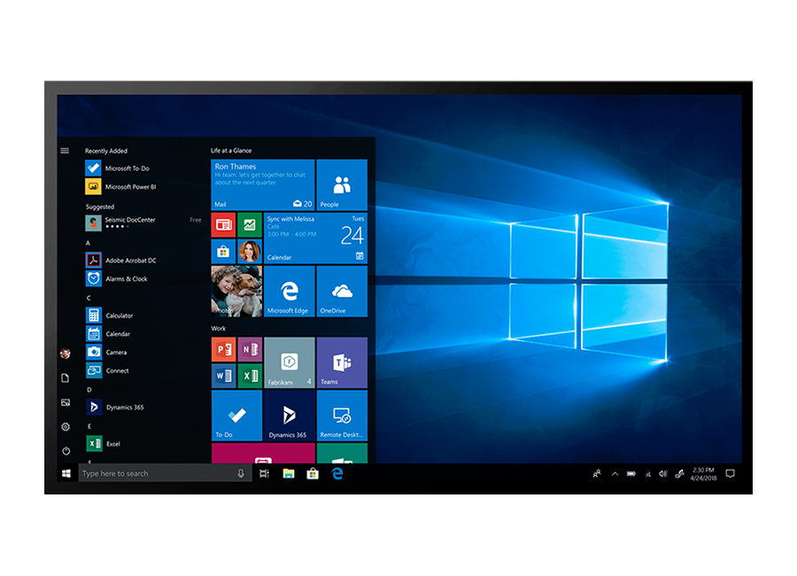Click the Power button in the Start menu
This screenshot has width=797, height=576.
(65, 450)
